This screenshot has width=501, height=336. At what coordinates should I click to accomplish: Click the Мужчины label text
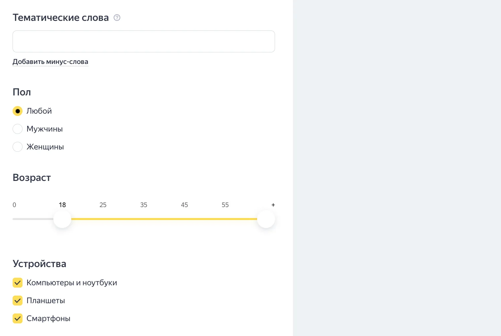coord(45,129)
